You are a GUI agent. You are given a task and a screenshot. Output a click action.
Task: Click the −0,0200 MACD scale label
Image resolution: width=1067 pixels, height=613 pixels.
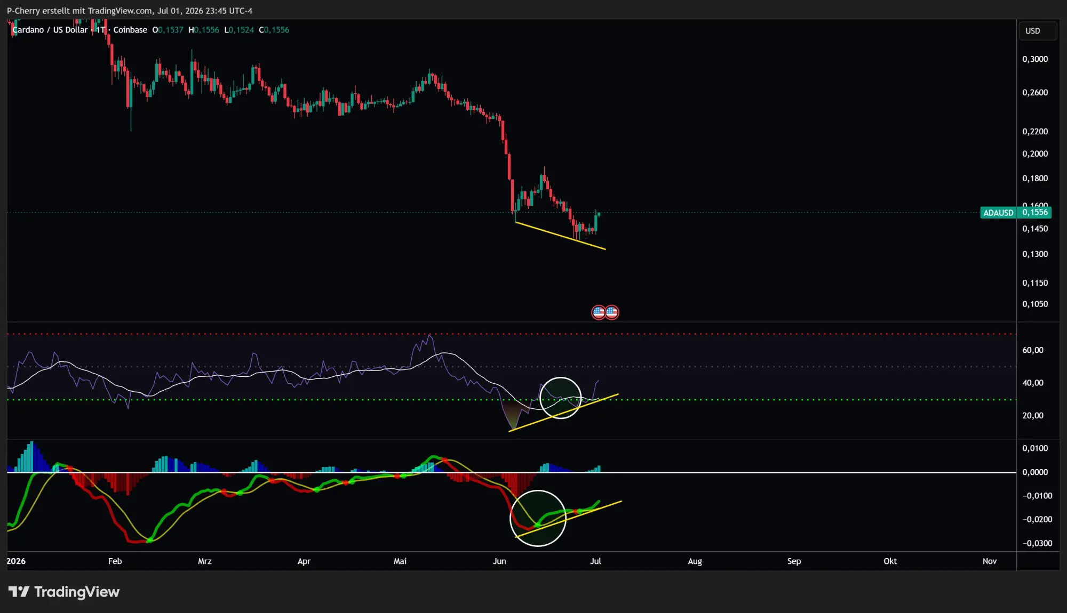[x=1037, y=519]
